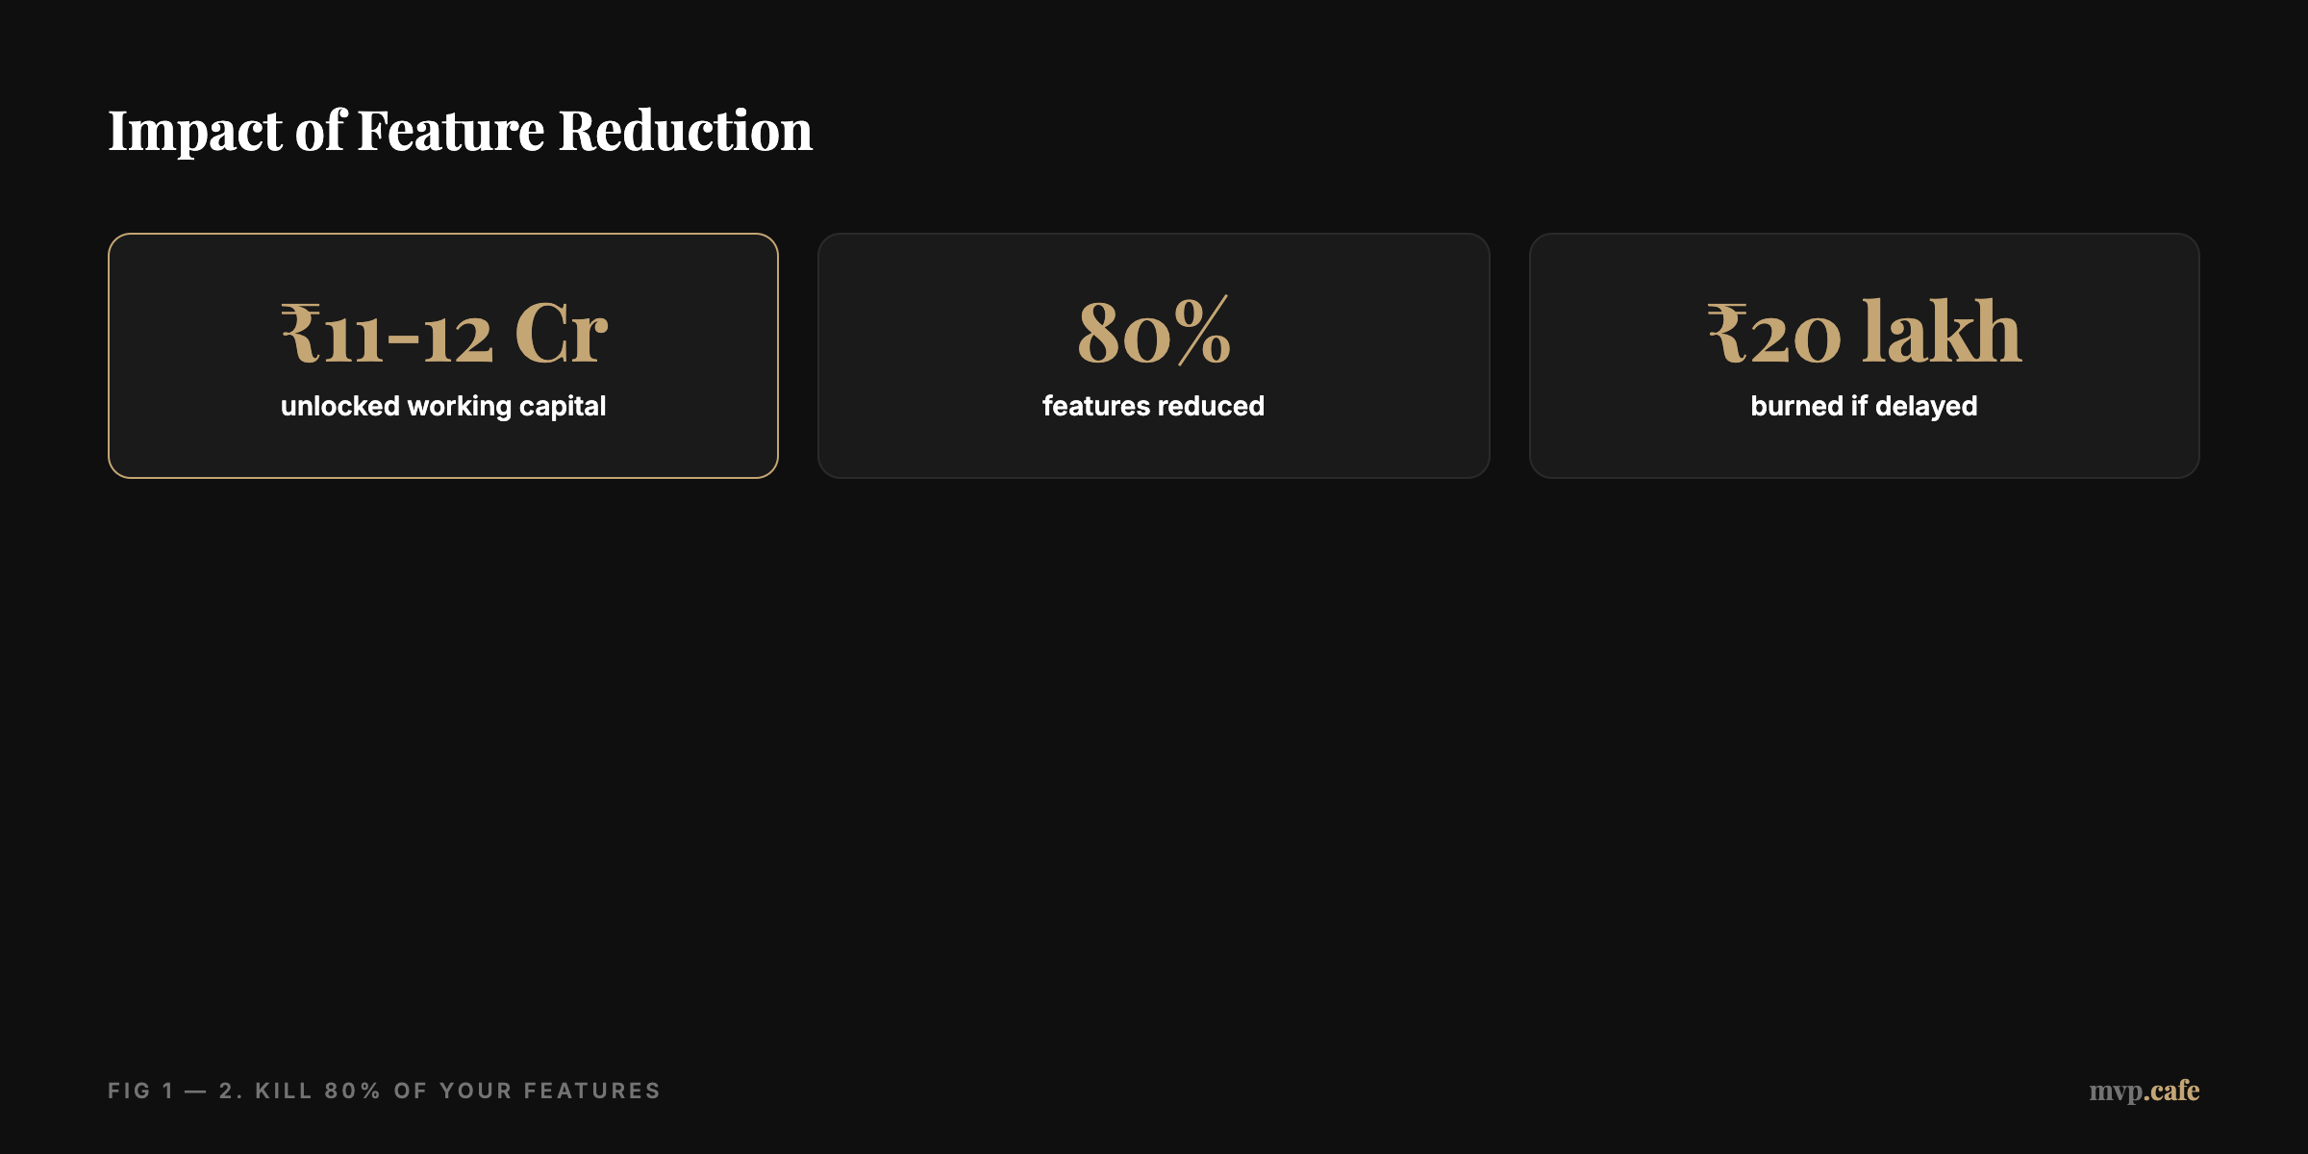
Task: Click the "burned if delayed" label
Action: click(x=1864, y=406)
